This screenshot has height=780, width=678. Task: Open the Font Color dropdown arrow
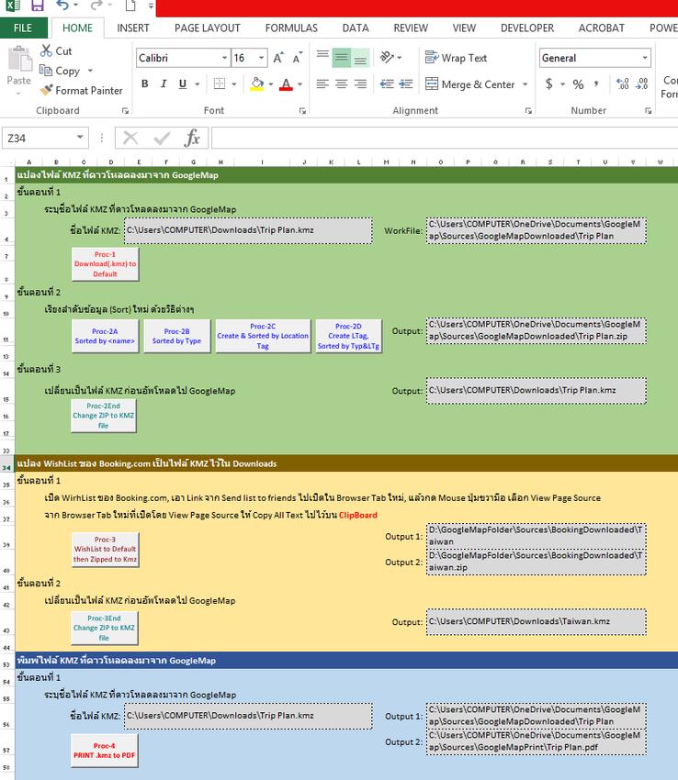[x=299, y=84]
